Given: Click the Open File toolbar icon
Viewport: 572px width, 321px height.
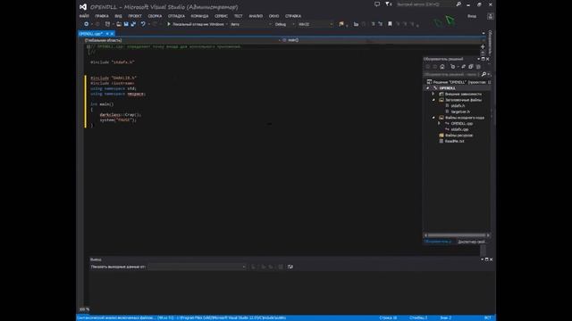Looking at the screenshot, I should [x=119, y=24].
